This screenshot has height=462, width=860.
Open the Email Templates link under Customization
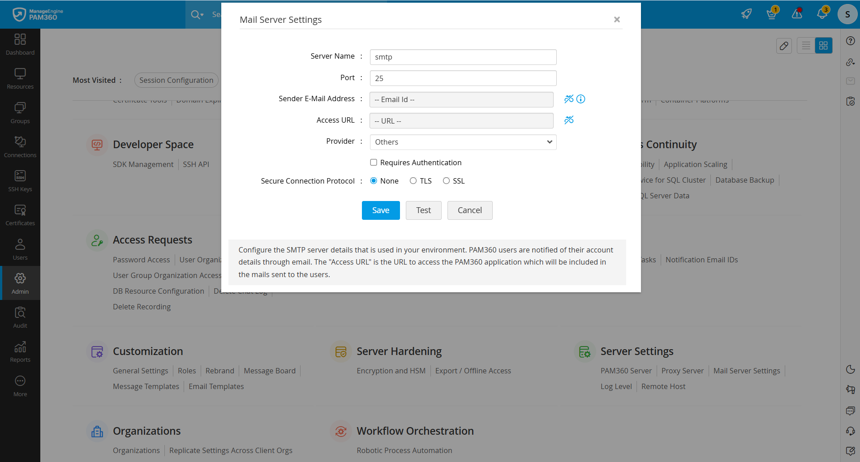(x=216, y=386)
